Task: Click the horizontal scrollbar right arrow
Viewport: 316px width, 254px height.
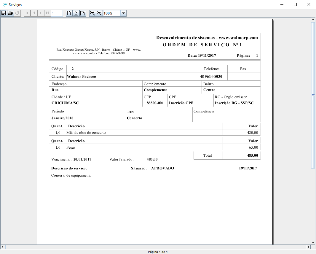Action: click(x=308, y=247)
